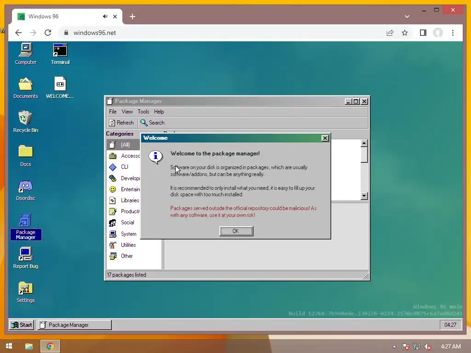
Task: Select the Social category icon
Action: (113, 223)
